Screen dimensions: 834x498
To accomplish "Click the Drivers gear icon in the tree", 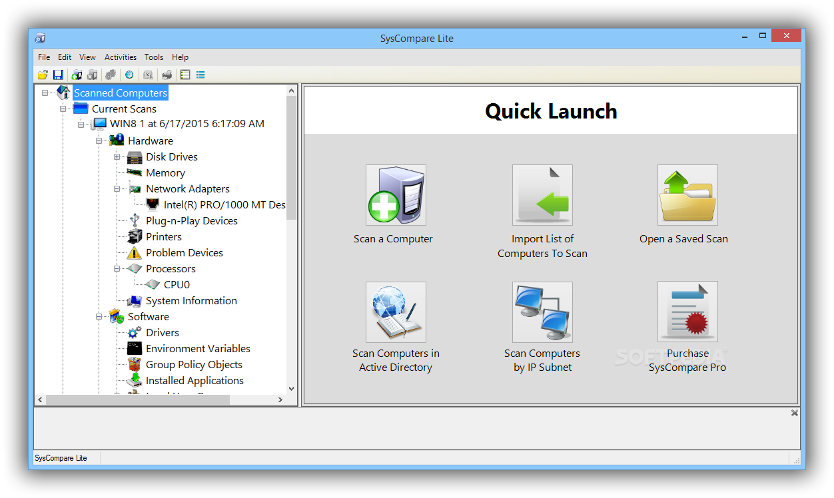I will [135, 333].
